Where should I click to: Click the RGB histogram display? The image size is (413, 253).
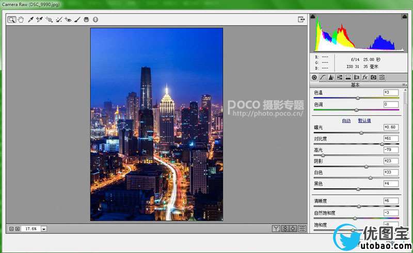click(x=358, y=33)
